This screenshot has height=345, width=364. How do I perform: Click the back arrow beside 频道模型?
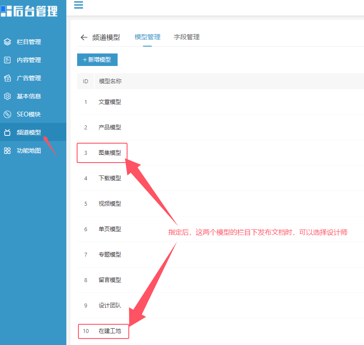[84, 37]
